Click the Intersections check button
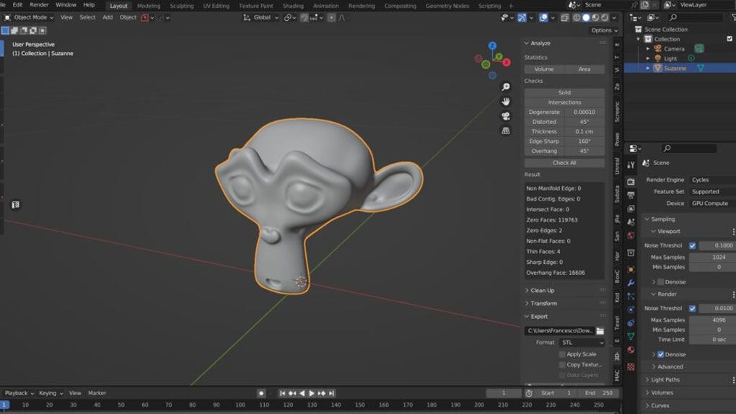 (565, 102)
